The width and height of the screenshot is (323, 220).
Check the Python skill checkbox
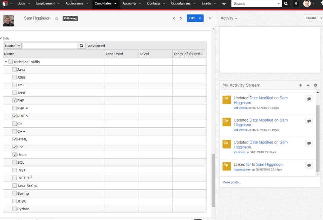click(x=14, y=209)
